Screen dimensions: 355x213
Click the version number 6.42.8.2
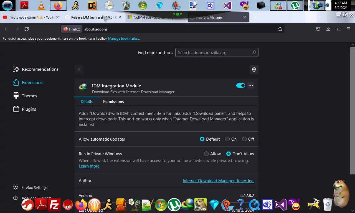tap(247, 196)
